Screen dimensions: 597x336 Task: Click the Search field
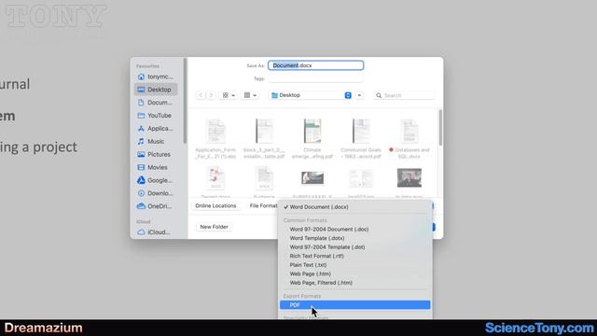pyautogui.click(x=404, y=95)
